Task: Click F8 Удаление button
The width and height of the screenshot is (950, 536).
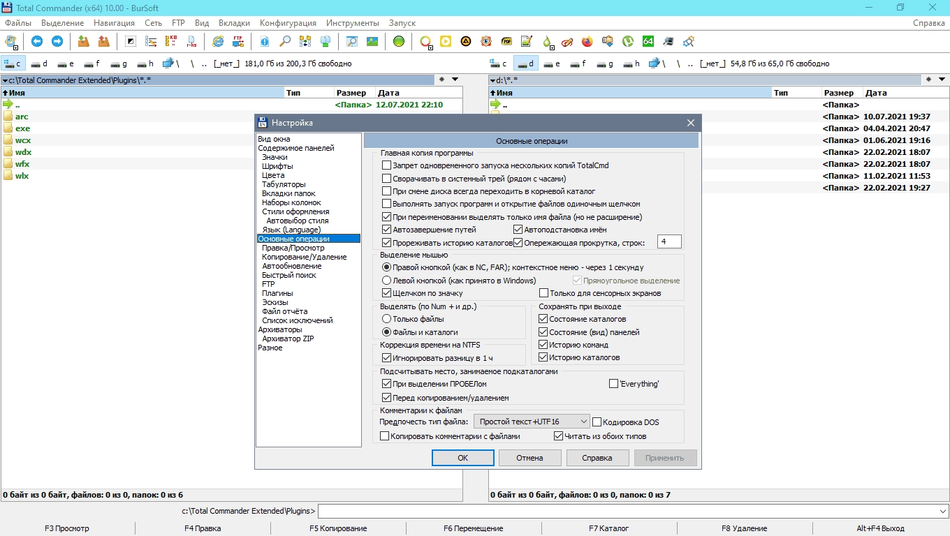Action: coord(744,528)
